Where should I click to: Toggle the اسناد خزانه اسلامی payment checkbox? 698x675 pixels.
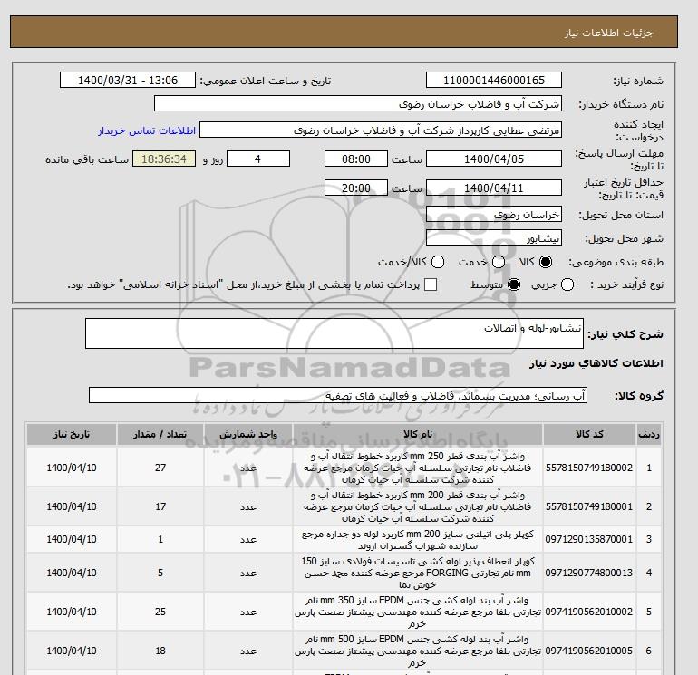[x=431, y=284]
